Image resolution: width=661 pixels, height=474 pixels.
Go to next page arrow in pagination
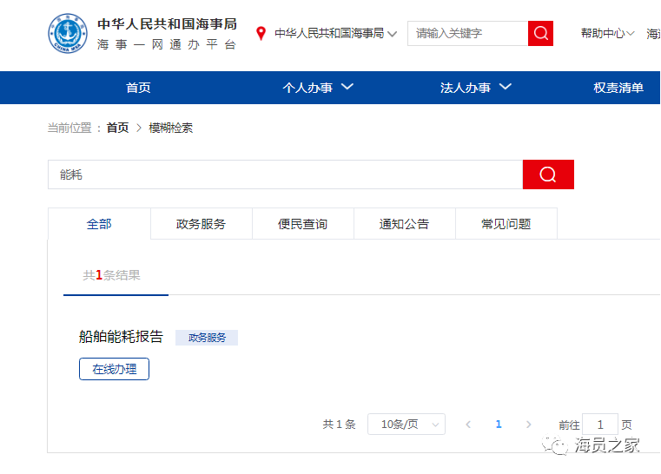tap(529, 425)
